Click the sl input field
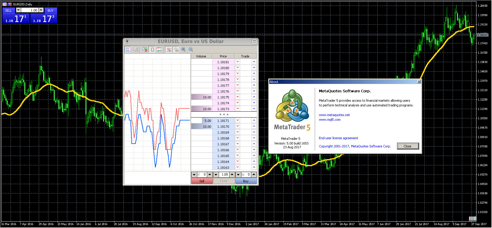Screen dimensions: 492x228 click(x=202, y=175)
